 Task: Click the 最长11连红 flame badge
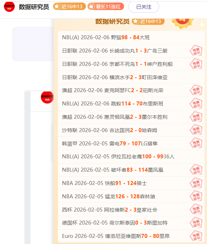106,6
